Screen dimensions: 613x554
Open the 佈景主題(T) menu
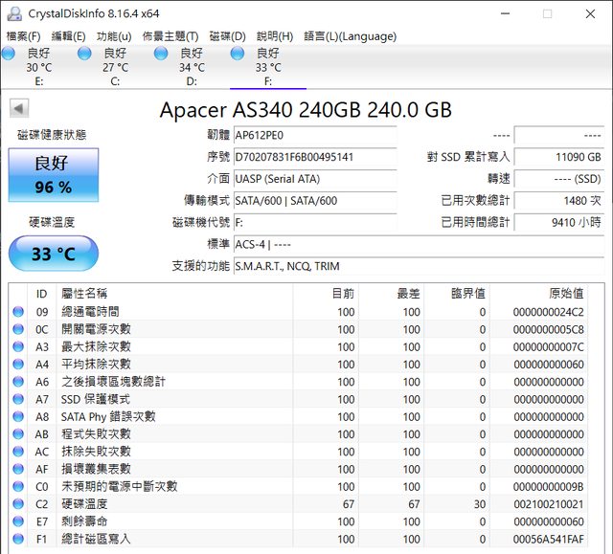[170, 36]
